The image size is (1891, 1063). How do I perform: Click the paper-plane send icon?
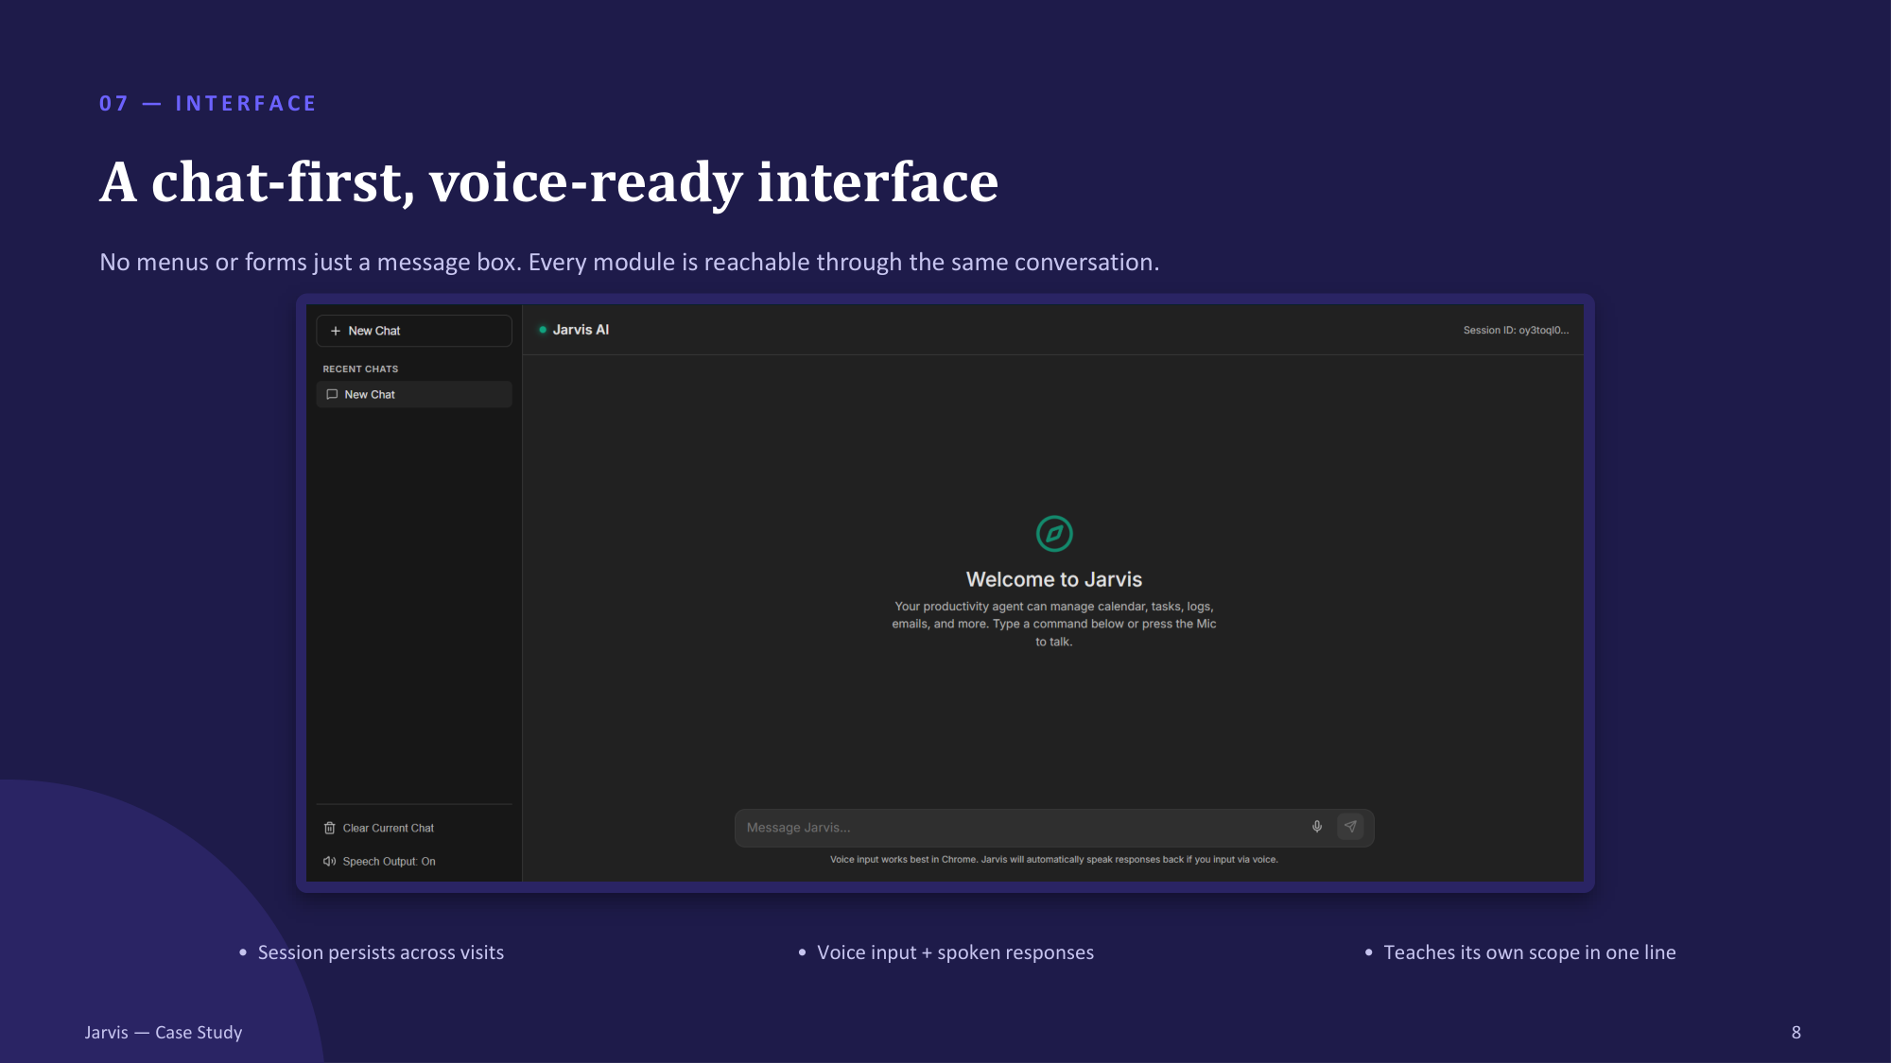point(1350,827)
